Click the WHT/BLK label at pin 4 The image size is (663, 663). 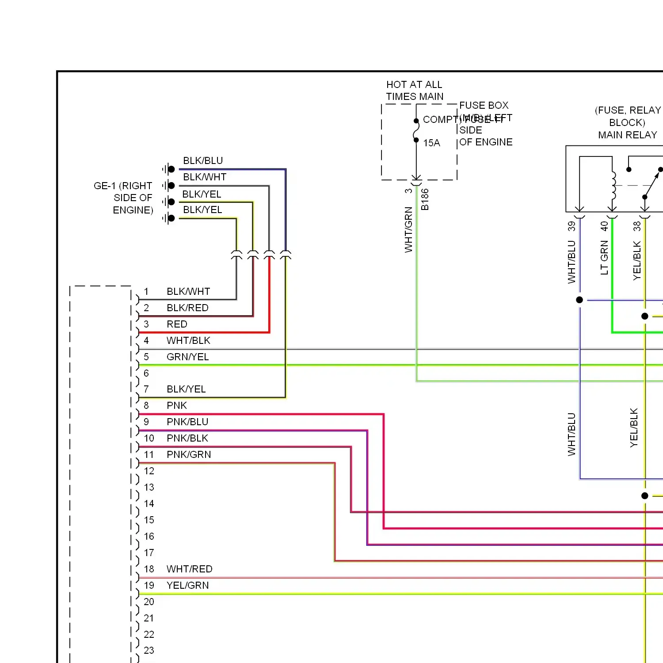pyautogui.click(x=188, y=340)
